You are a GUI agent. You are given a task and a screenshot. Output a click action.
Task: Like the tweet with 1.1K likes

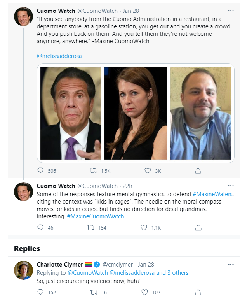[x=144, y=228]
